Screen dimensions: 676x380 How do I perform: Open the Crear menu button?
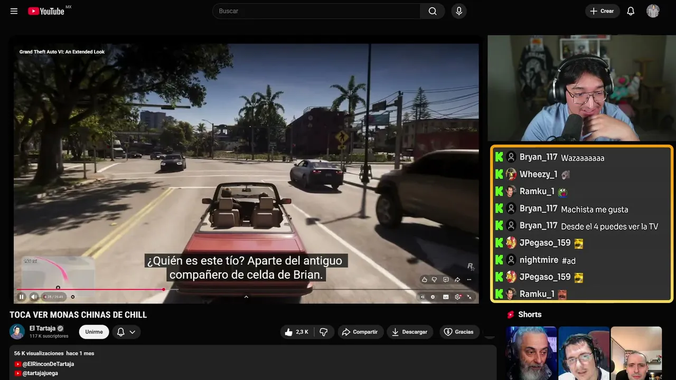tap(603, 11)
